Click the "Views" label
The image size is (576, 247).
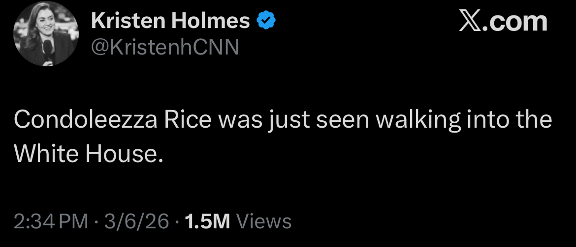click(264, 221)
